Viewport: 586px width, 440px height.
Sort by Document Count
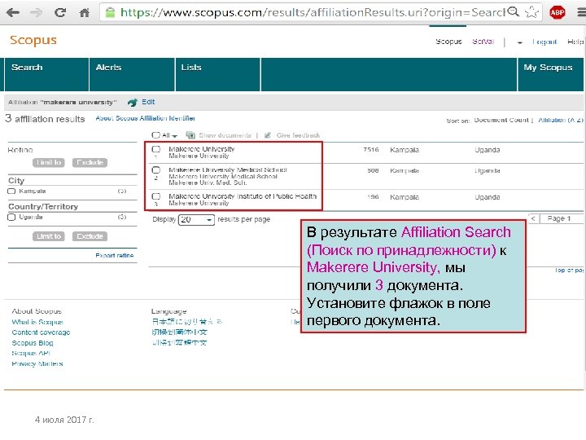(501, 120)
